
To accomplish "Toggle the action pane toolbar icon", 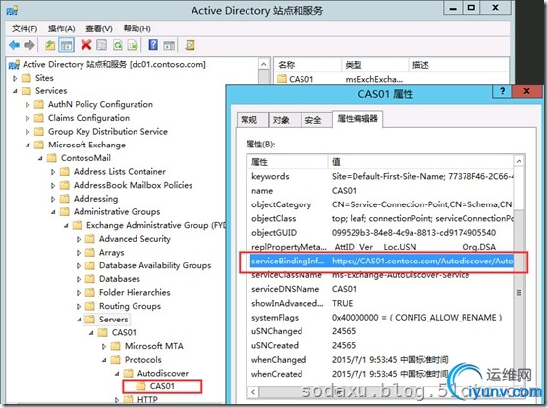I will [x=169, y=45].
